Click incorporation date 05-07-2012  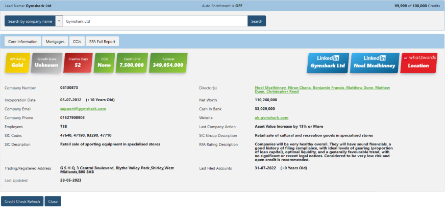coord(71,100)
